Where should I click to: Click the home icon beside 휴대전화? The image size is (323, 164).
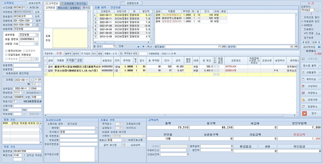click(x=37, y=25)
